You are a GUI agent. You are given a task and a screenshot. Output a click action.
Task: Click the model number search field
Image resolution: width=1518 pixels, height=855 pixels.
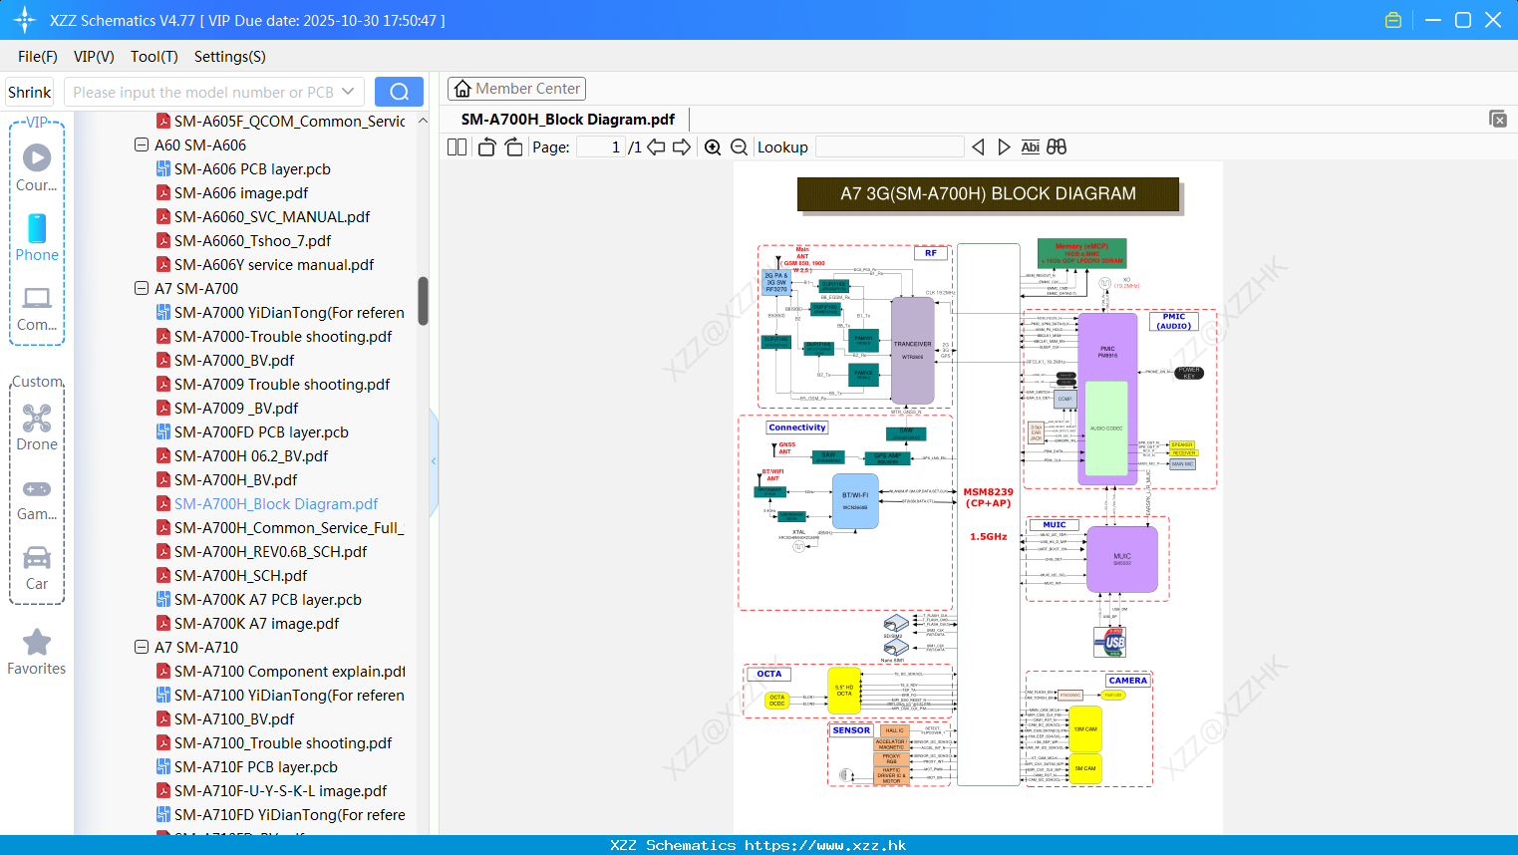coord(202,92)
